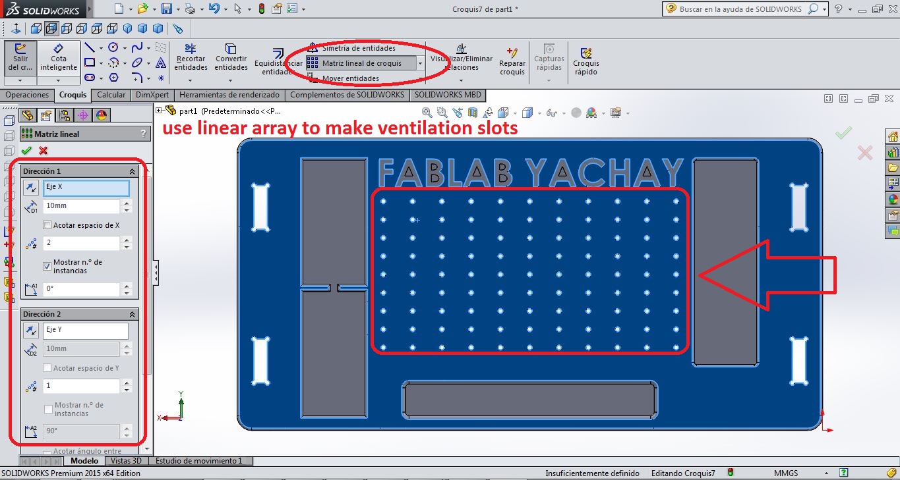Open the ConfigurationManager tab icon
The height and width of the screenshot is (480, 900).
click(x=65, y=116)
